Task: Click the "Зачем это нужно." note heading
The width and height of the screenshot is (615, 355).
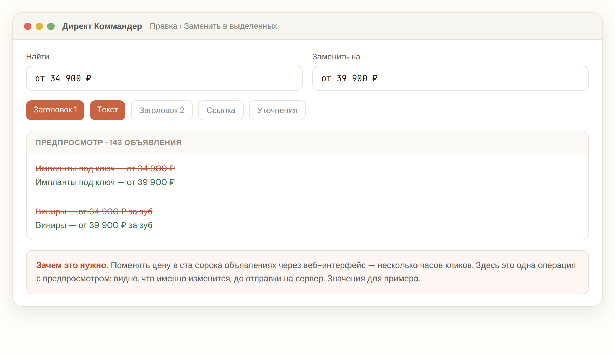Action: tap(72, 265)
